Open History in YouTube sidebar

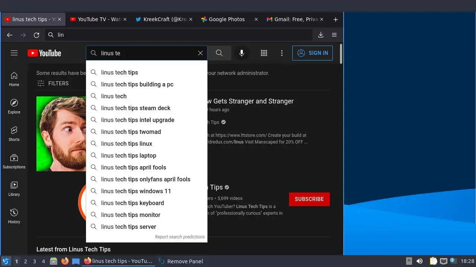[14, 217]
